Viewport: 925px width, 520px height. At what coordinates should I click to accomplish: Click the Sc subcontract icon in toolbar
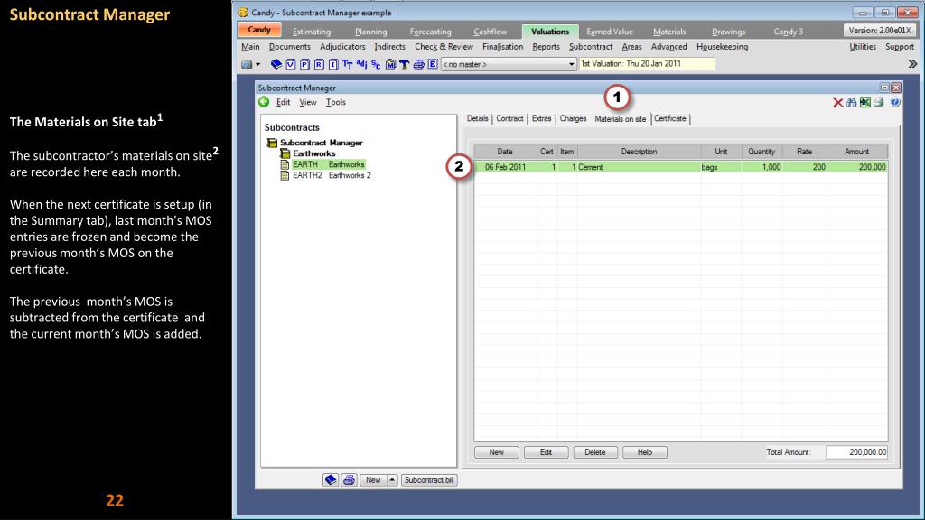tap(376, 64)
